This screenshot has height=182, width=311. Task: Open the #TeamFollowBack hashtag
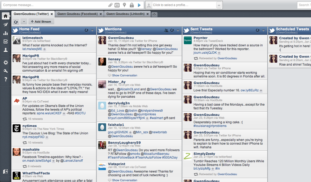121,158
